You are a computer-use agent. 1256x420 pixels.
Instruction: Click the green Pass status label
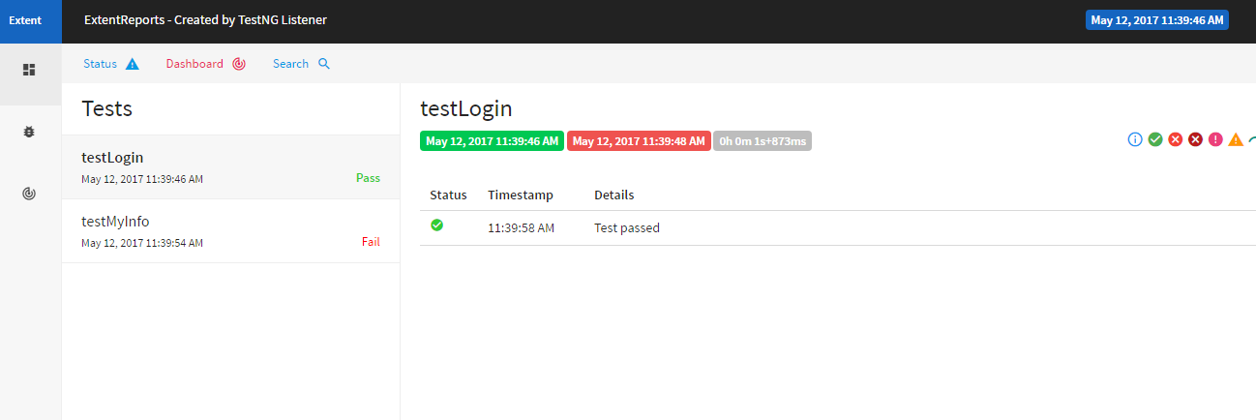368,178
